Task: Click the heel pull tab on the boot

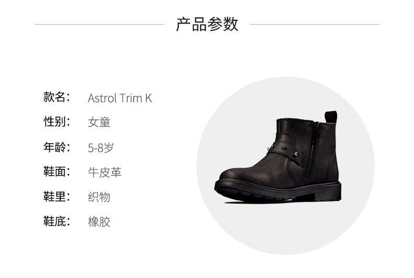Action: (331, 117)
